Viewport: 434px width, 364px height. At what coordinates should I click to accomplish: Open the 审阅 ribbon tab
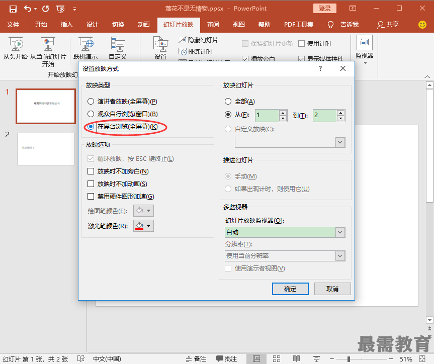click(x=213, y=25)
